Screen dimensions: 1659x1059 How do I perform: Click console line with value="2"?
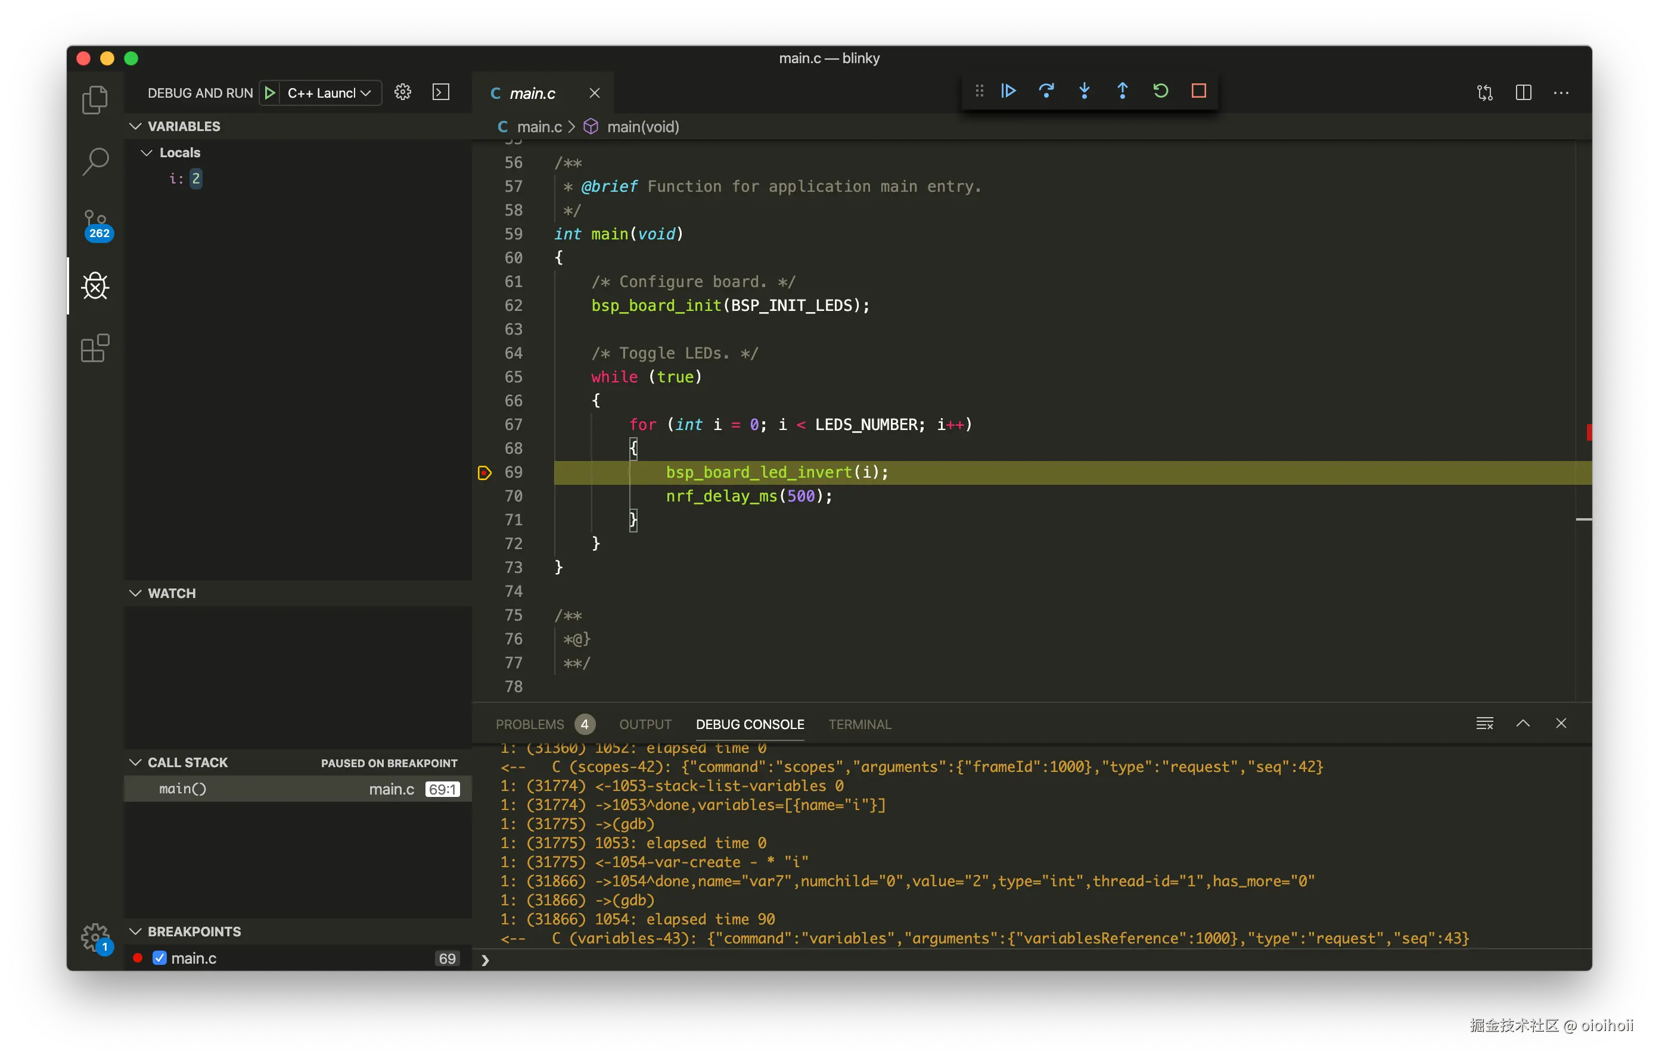pos(908,881)
